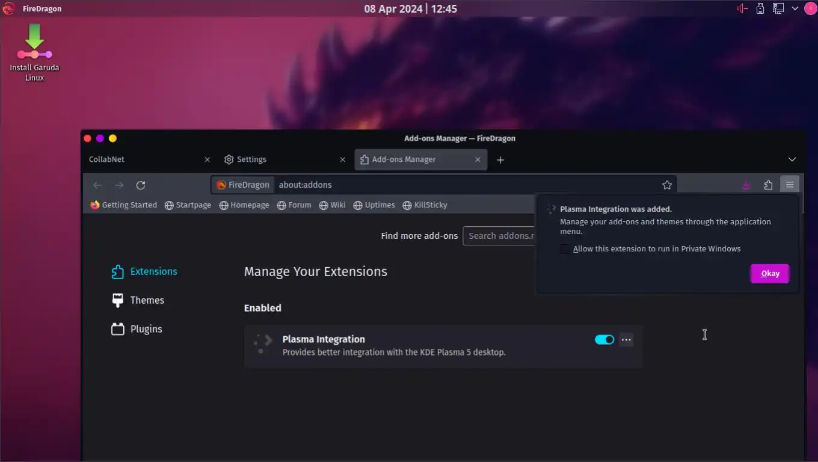Image resolution: width=818 pixels, height=462 pixels.
Task: Close the Settings tab
Action: (343, 159)
